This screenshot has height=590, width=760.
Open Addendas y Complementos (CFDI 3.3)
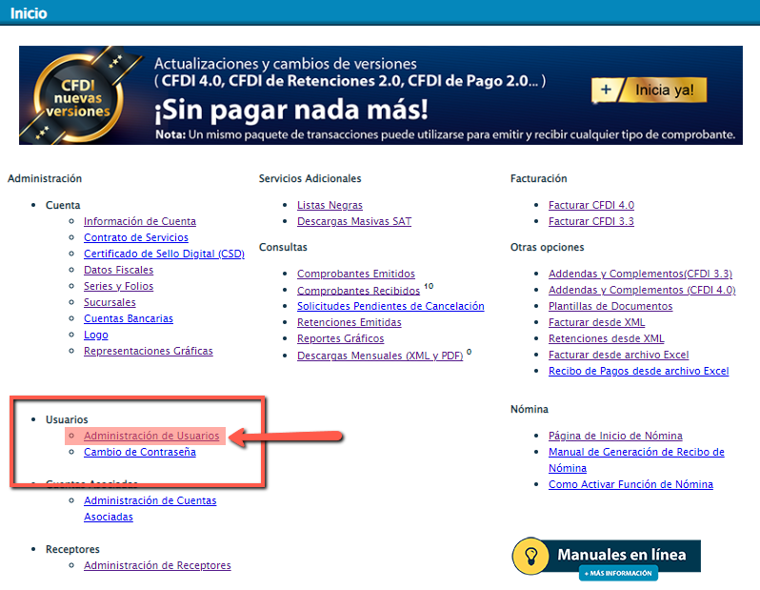click(x=640, y=274)
